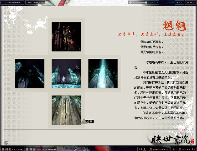Screen dimensions: 197x151
Task: Click the page number 22 badge
Action: 6,143
